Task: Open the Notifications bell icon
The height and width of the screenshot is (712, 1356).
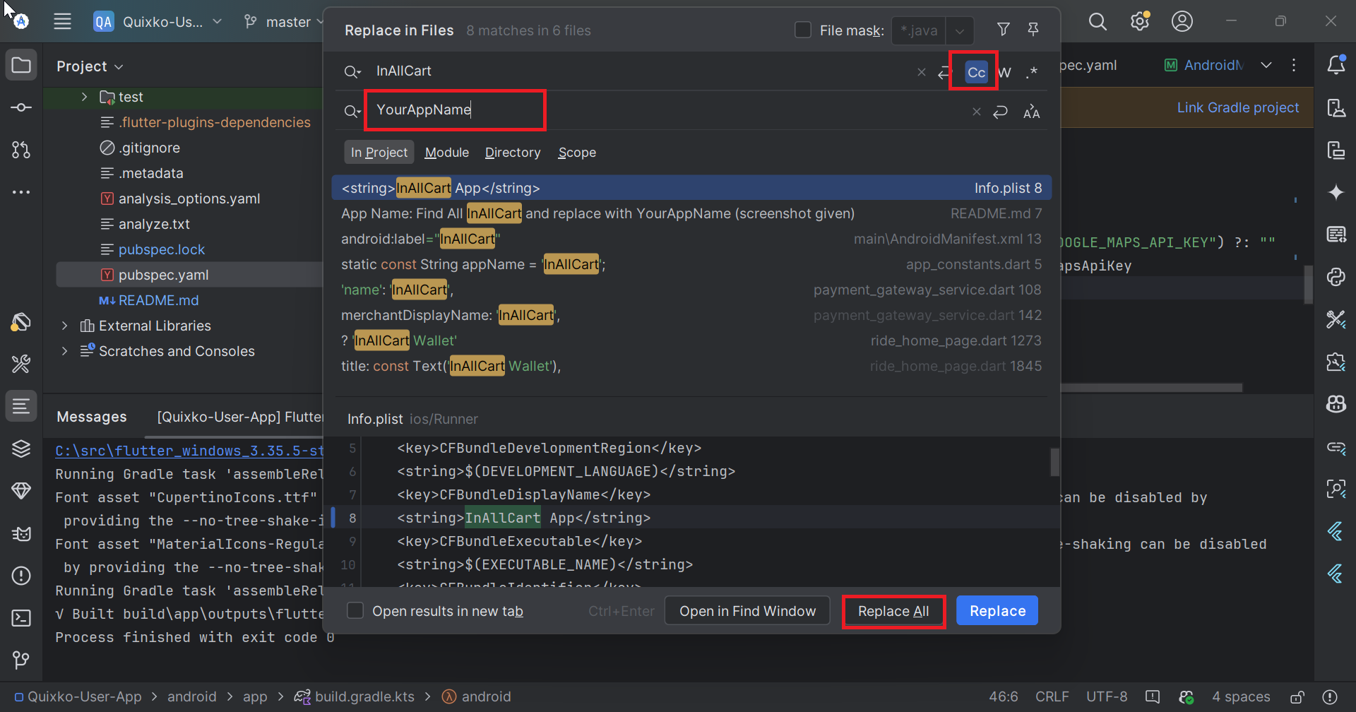Action: click(1336, 66)
